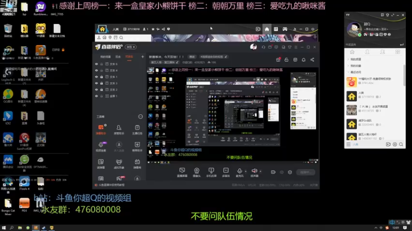
Task: Open the 读弹幕 tool icon
Action: point(101,164)
